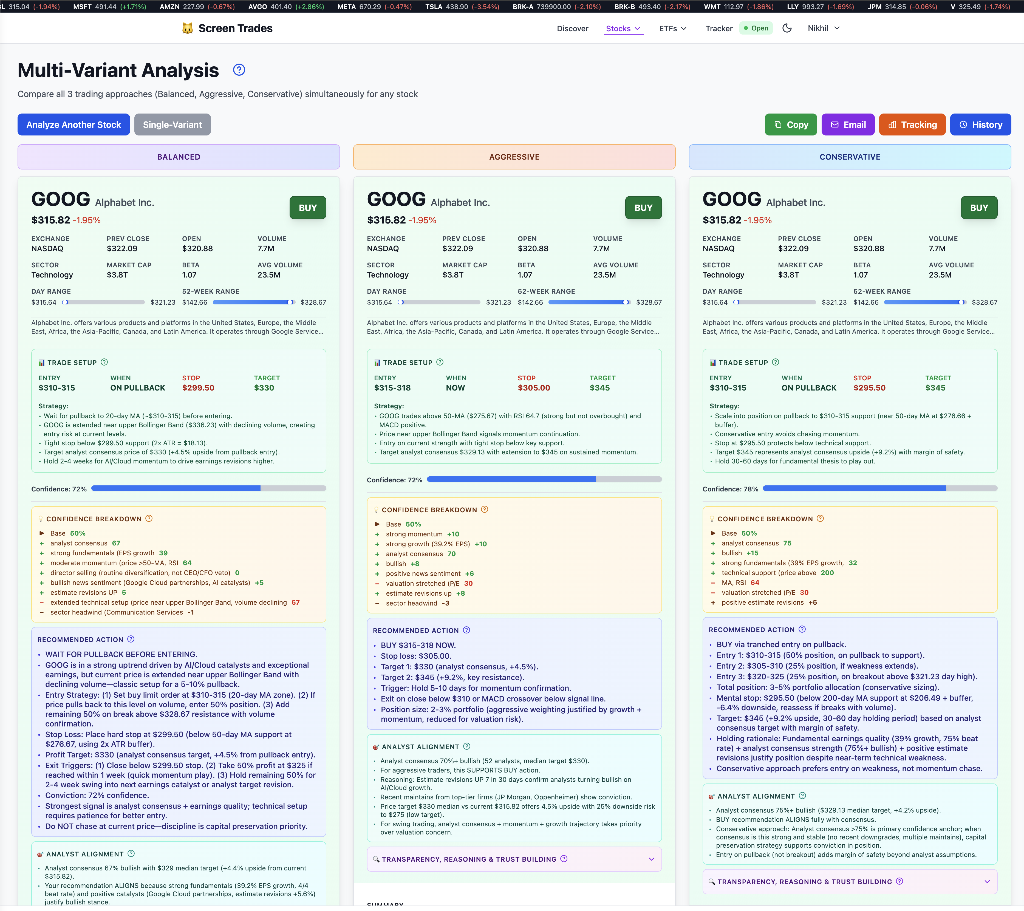
Task: Click the $299.50 stop value in Balanced card
Action: [198, 388]
